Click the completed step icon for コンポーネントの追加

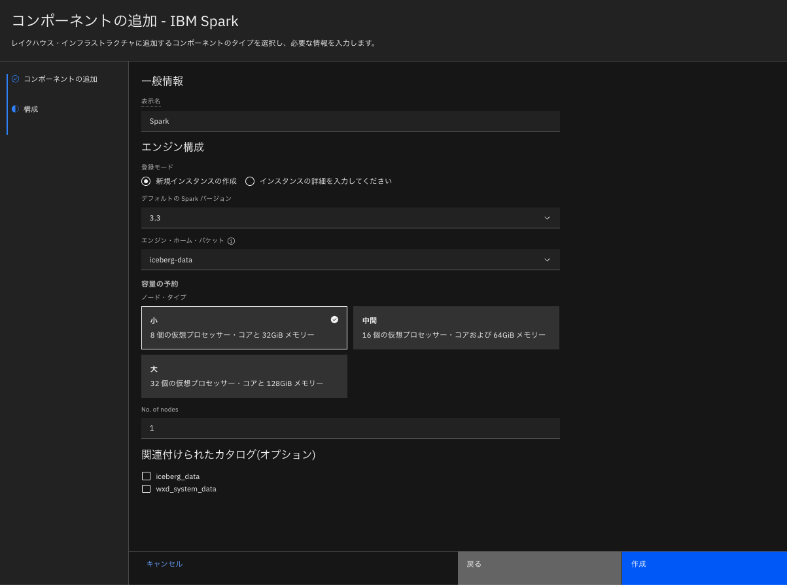pos(16,79)
